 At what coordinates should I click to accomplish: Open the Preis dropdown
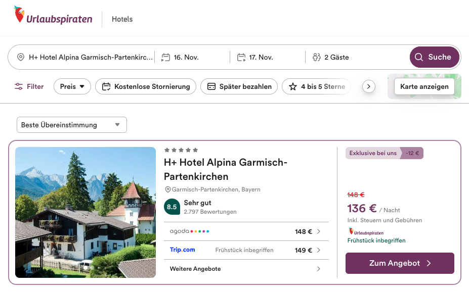tap(72, 86)
